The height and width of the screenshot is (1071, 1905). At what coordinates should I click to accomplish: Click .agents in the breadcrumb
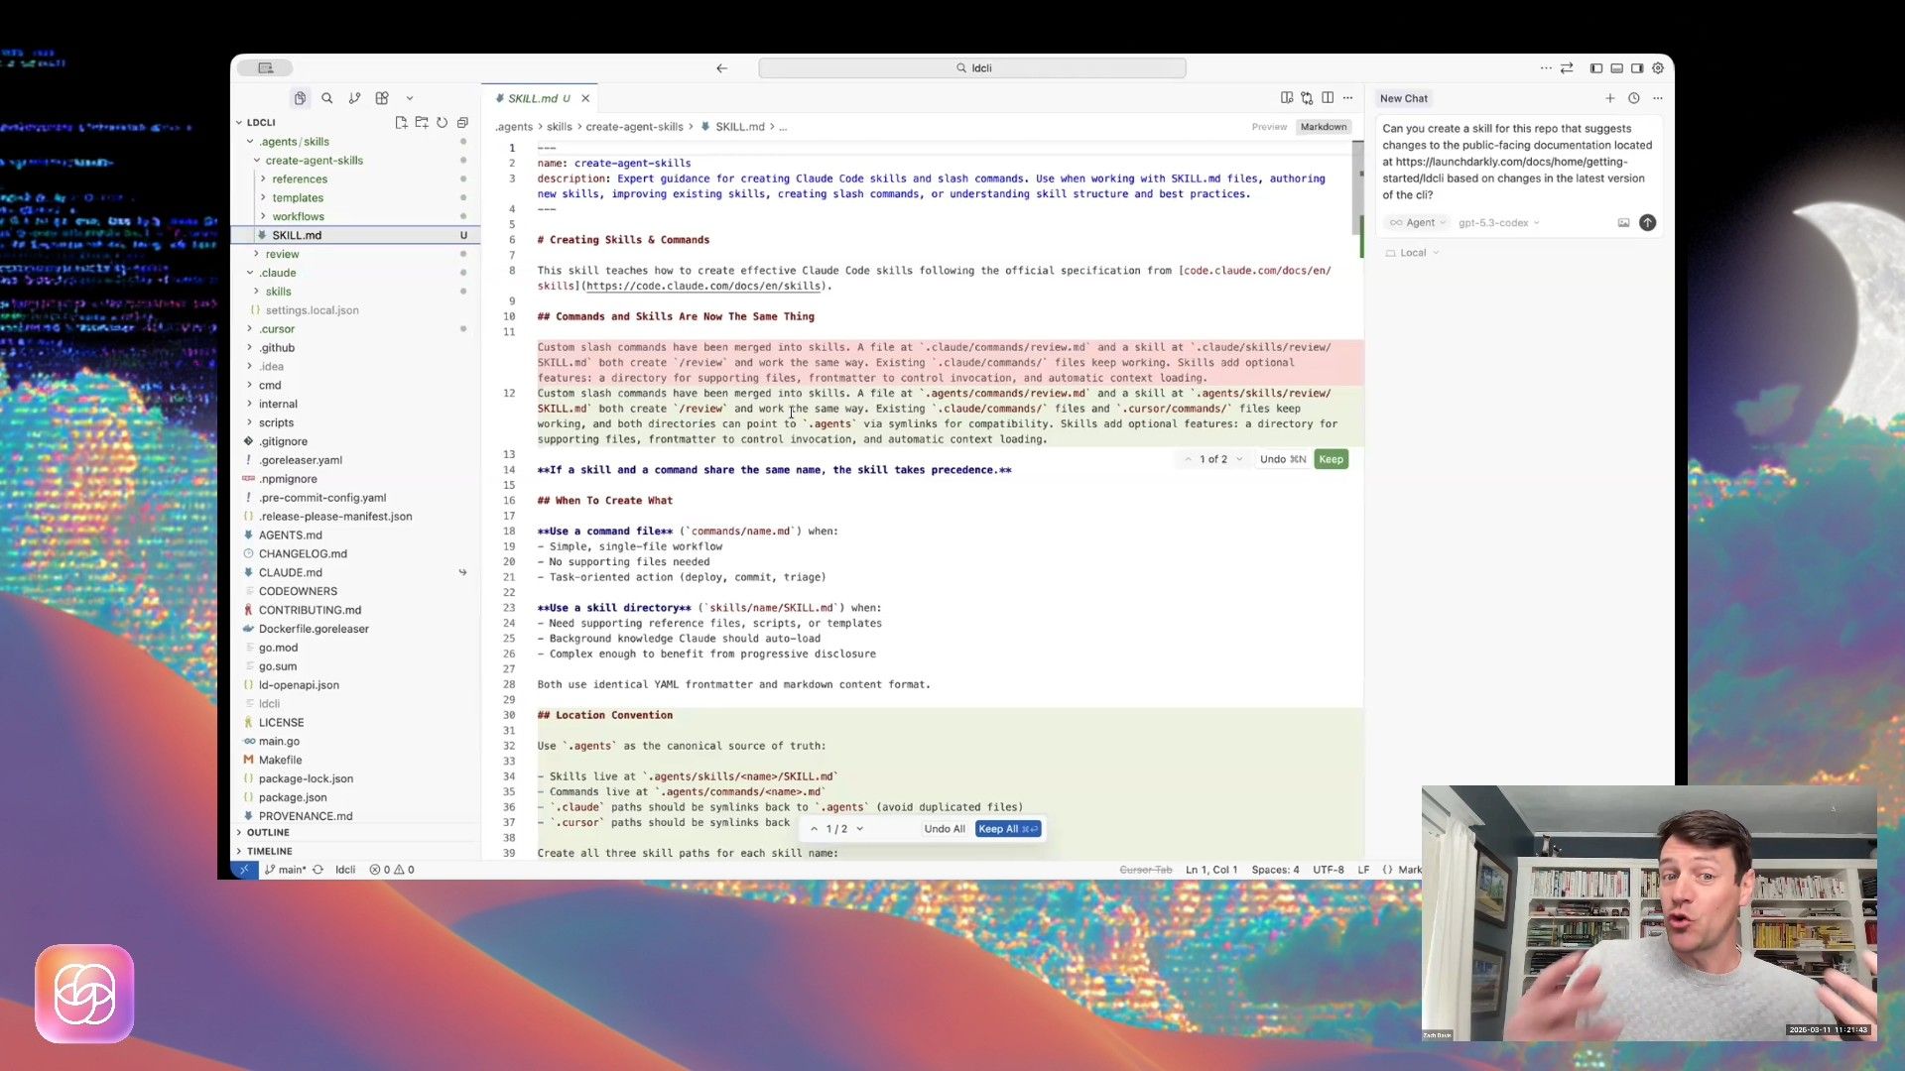[x=514, y=127]
